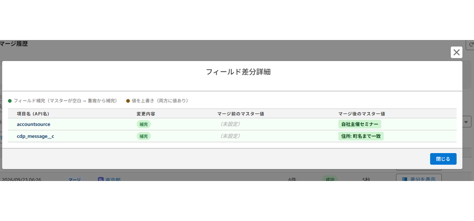Click the 変更内容 column header

tap(146, 114)
